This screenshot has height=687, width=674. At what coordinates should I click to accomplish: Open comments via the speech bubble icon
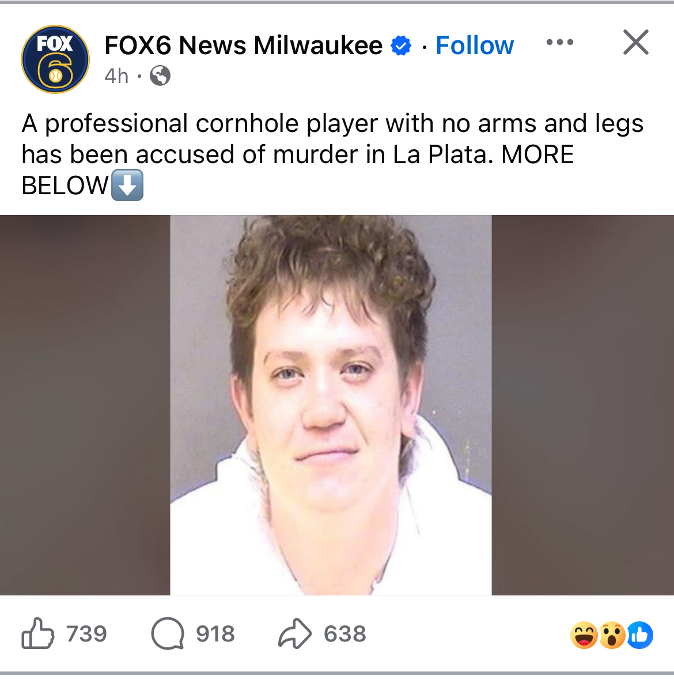point(168,633)
